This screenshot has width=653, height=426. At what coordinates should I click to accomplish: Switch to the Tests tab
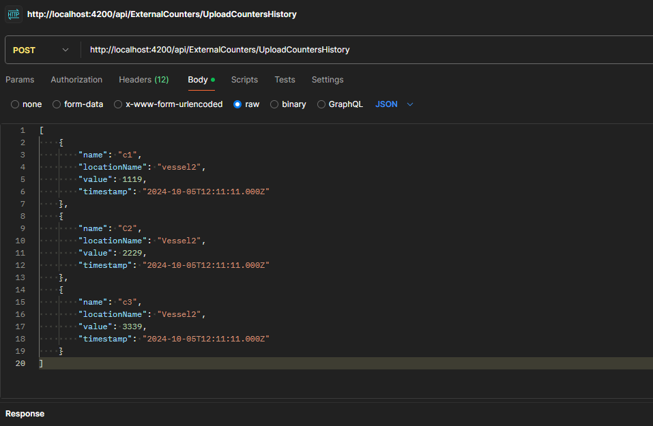pyautogui.click(x=285, y=80)
